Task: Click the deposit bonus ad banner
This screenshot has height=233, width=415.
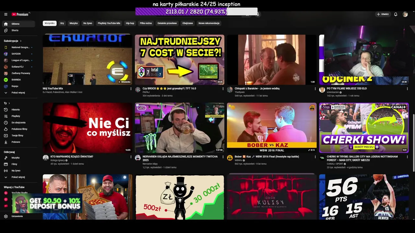Action: [47, 204]
